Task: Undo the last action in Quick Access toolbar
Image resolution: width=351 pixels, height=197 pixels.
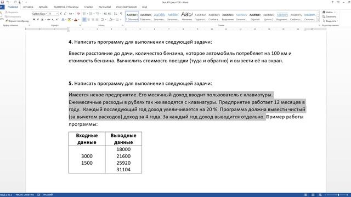Action: tap(8, 2)
